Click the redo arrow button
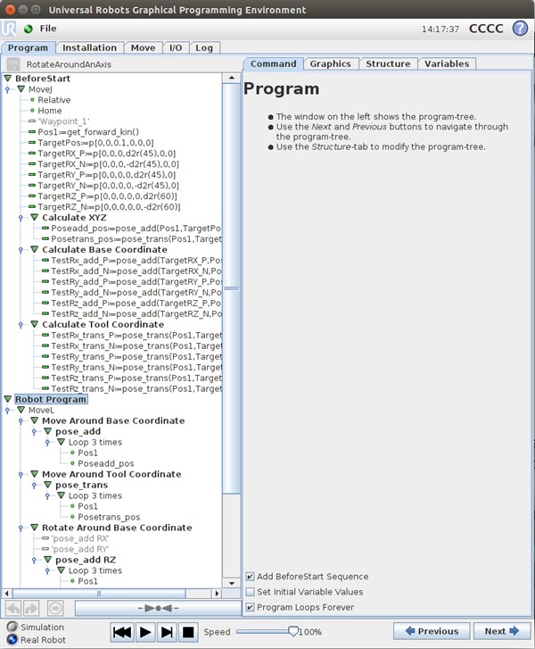The height and width of the screenshot is (649, 535). click(x=31, y=608)
